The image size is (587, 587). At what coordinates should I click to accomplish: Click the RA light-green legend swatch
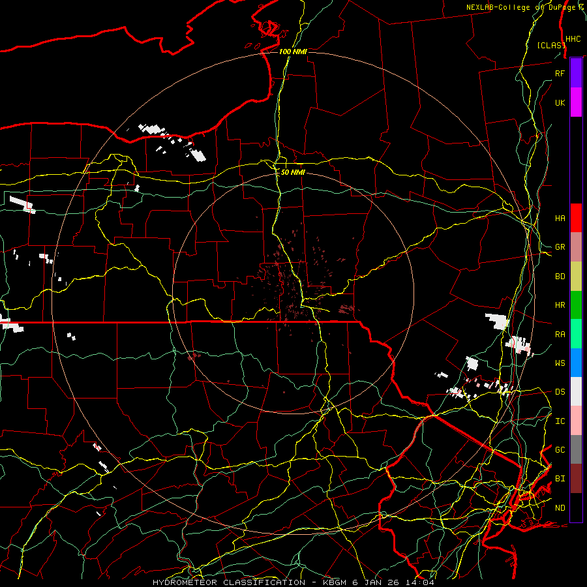tap(576, 334)
